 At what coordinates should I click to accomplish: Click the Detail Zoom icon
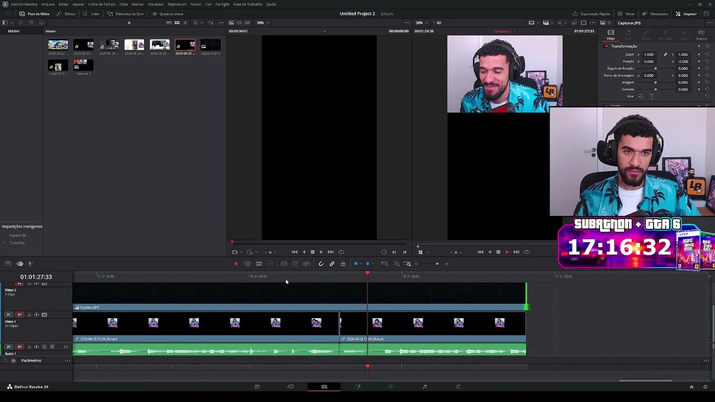(x=397, y=264)
